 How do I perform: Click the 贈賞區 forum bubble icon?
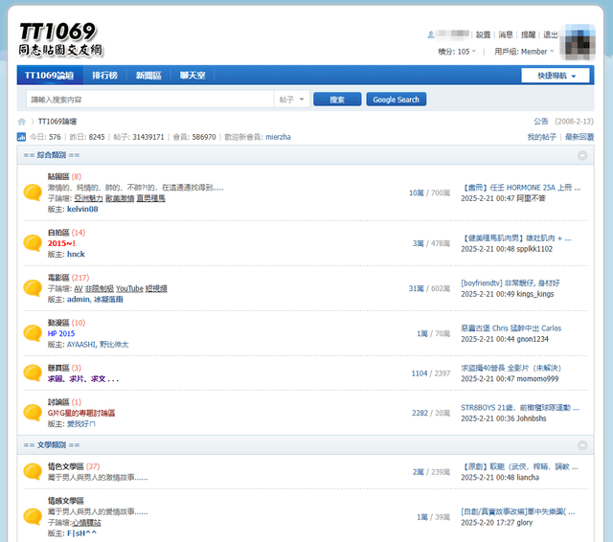pyautogui.click(x=33, y=372)
